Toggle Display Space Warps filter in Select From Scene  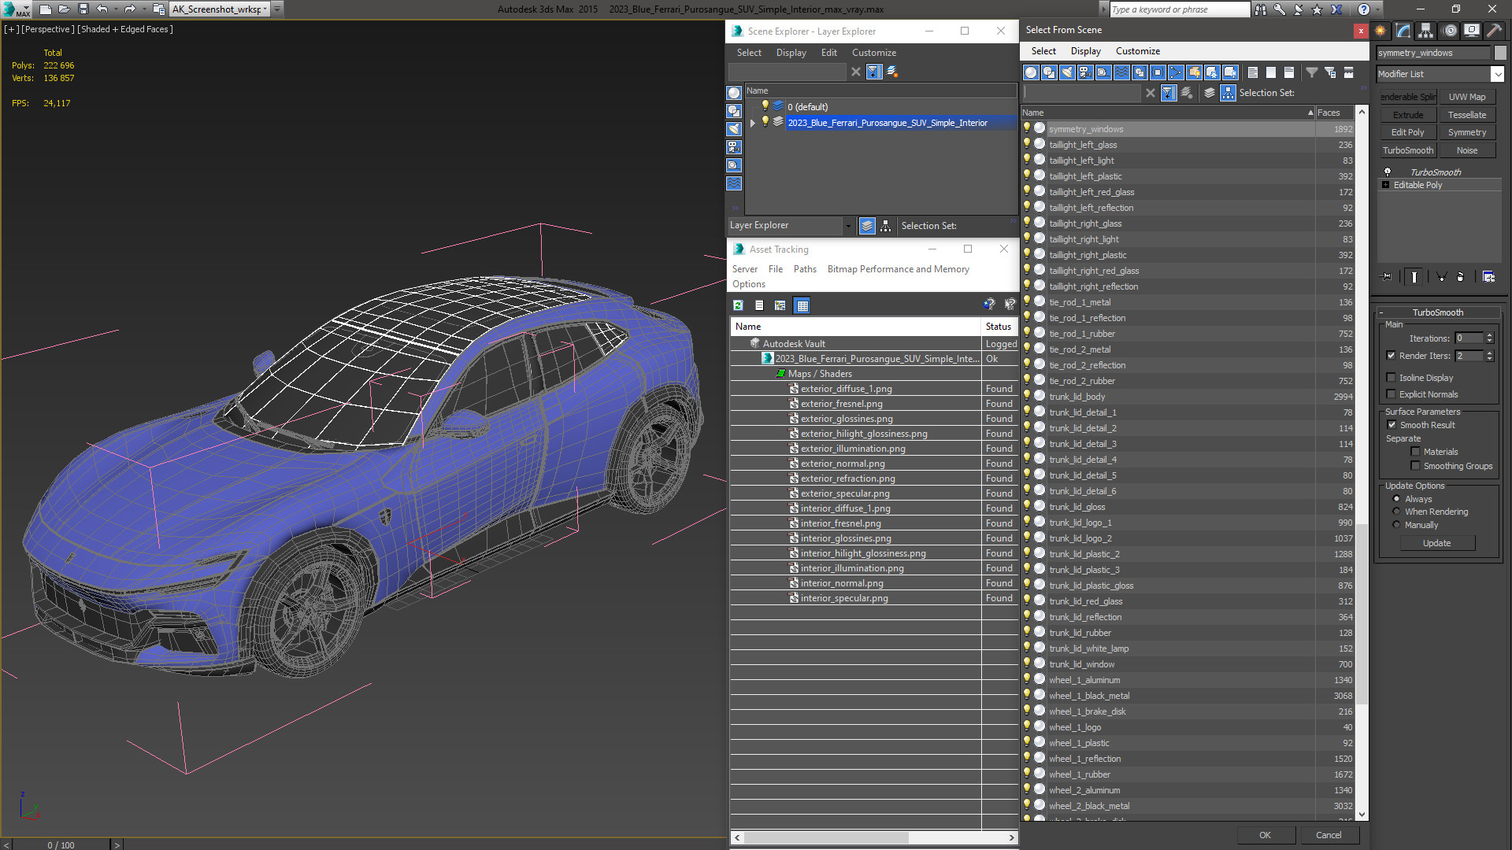(x=1121, y=72)
